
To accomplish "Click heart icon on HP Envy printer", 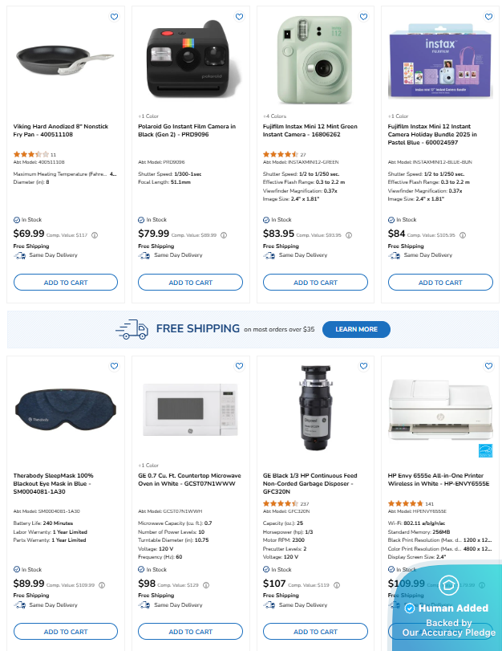I will coord(488,366).
